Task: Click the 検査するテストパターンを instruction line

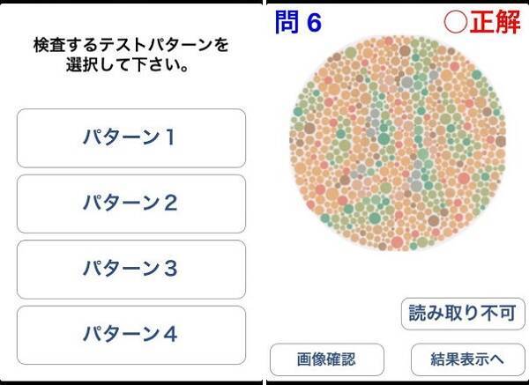Action: point(130,44)
